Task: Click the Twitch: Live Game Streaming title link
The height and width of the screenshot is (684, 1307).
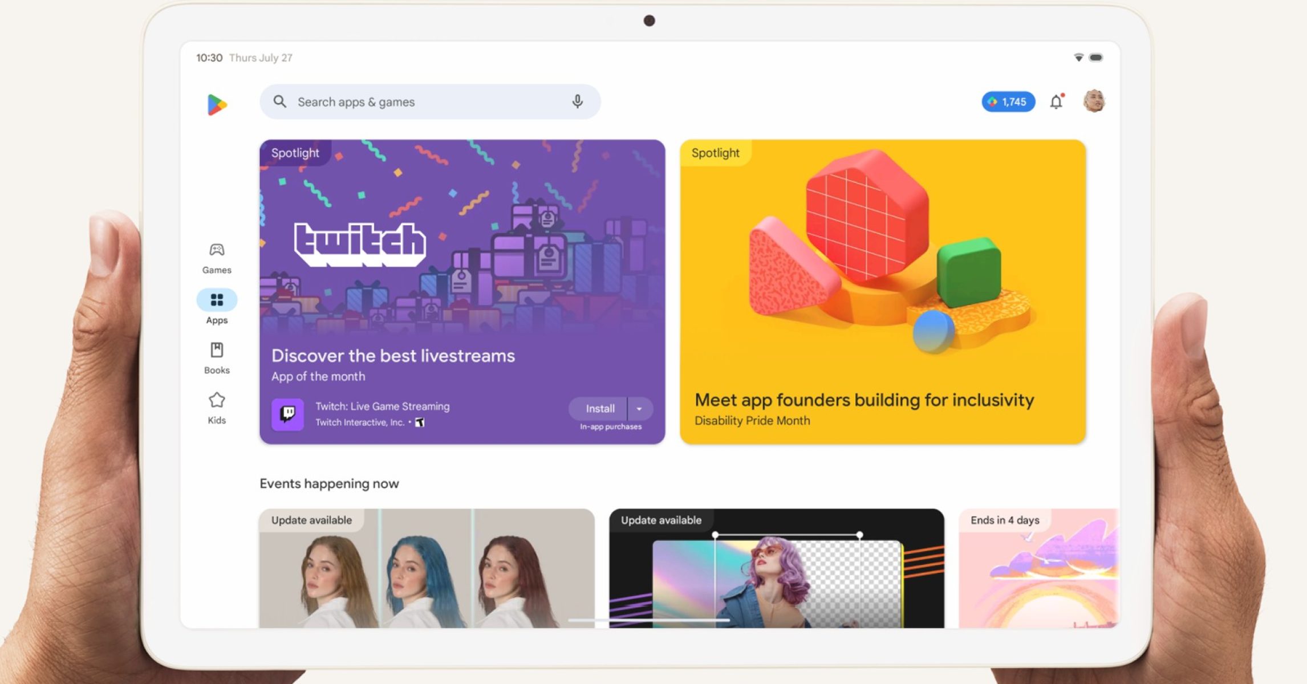Action: pyautogui.click(x=382, y=406)
